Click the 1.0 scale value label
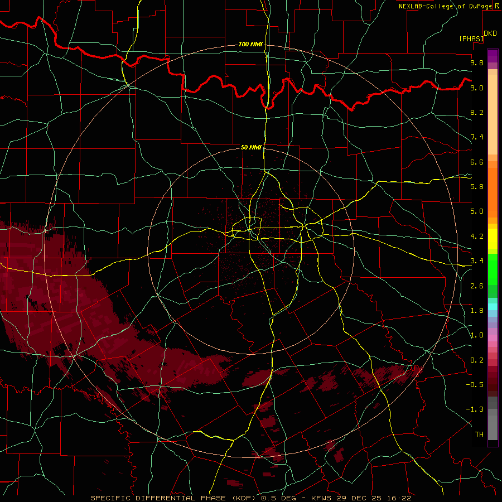The height and width of the screenshot is (502, 502). pyautogui.click(x=477, y=335)
